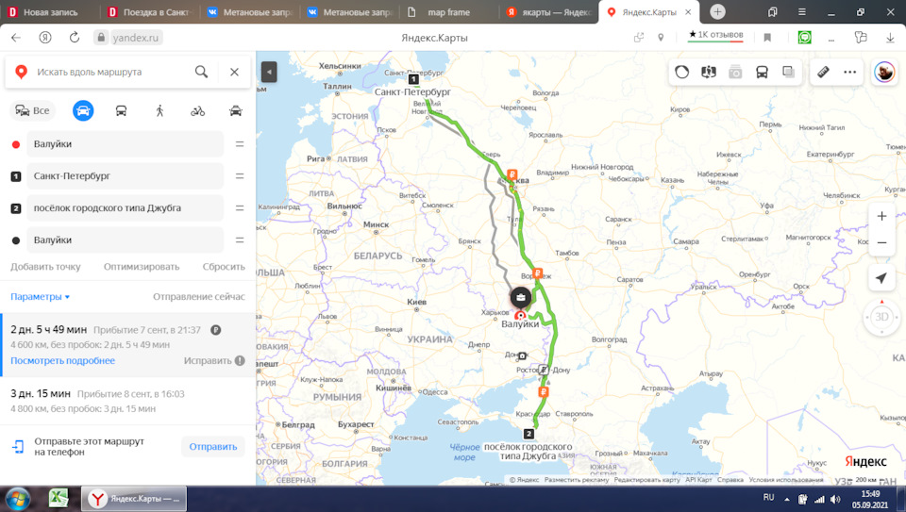Open the more options ellipsis on map

(x=850, y=73)
